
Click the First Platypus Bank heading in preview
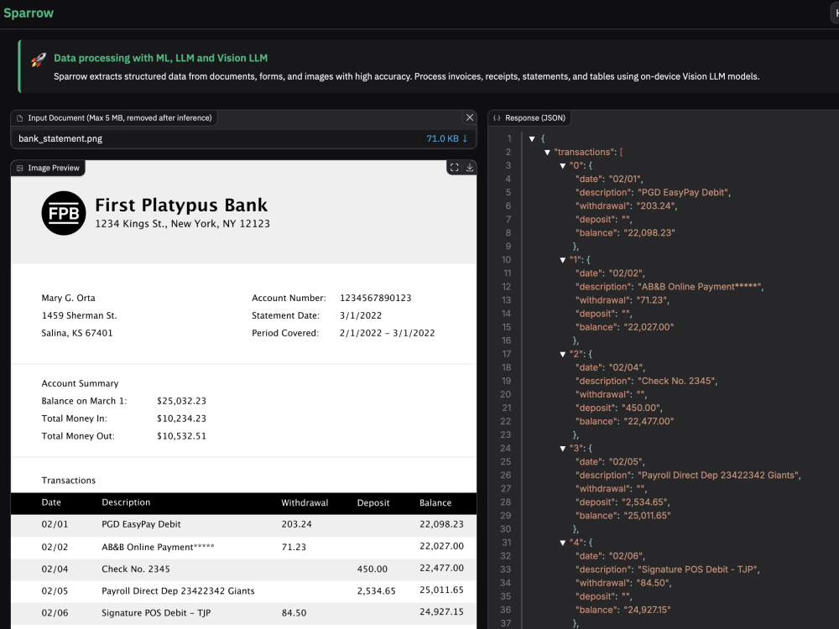(181, 205)
